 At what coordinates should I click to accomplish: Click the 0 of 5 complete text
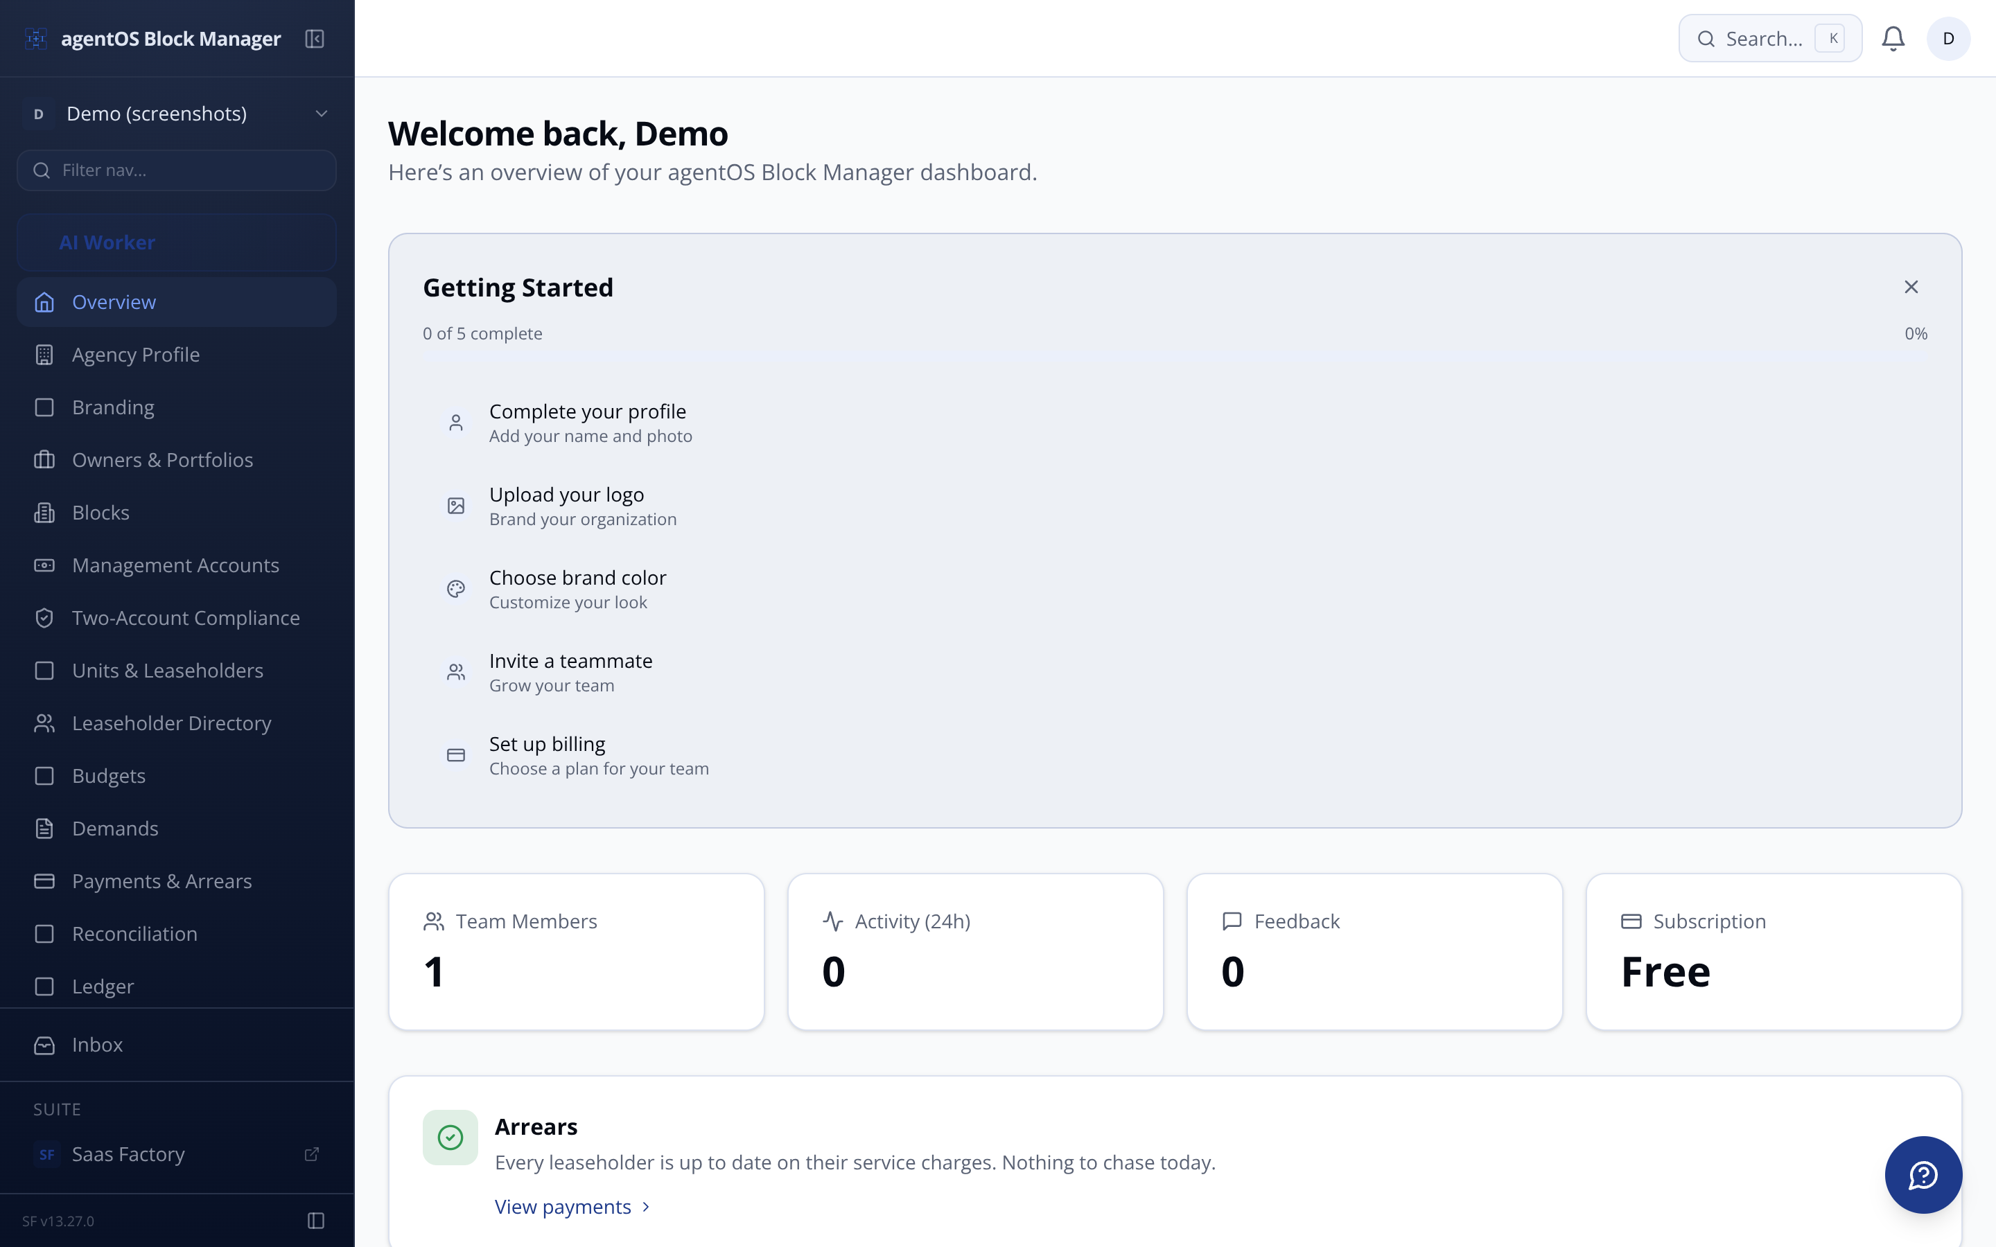(x=482, y=333)
